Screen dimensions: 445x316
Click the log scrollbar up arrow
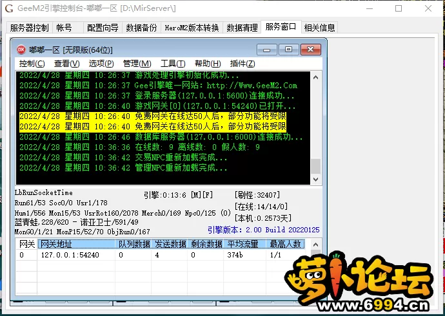[316, 77]
